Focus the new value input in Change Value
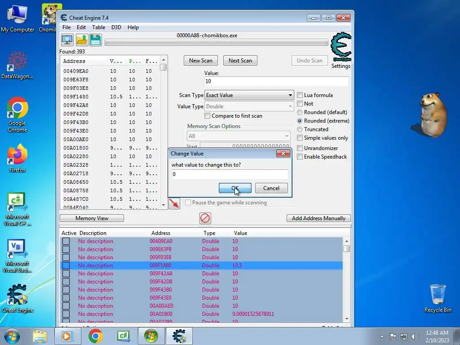This screenshot has height=345, width=460. [230, 174]
